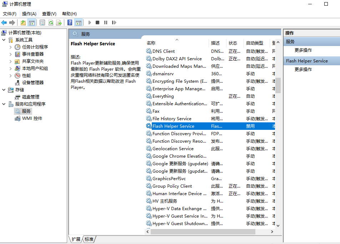Select the Geolocation Service row
This screenshot has width=340, height=244.
[210, 149]
